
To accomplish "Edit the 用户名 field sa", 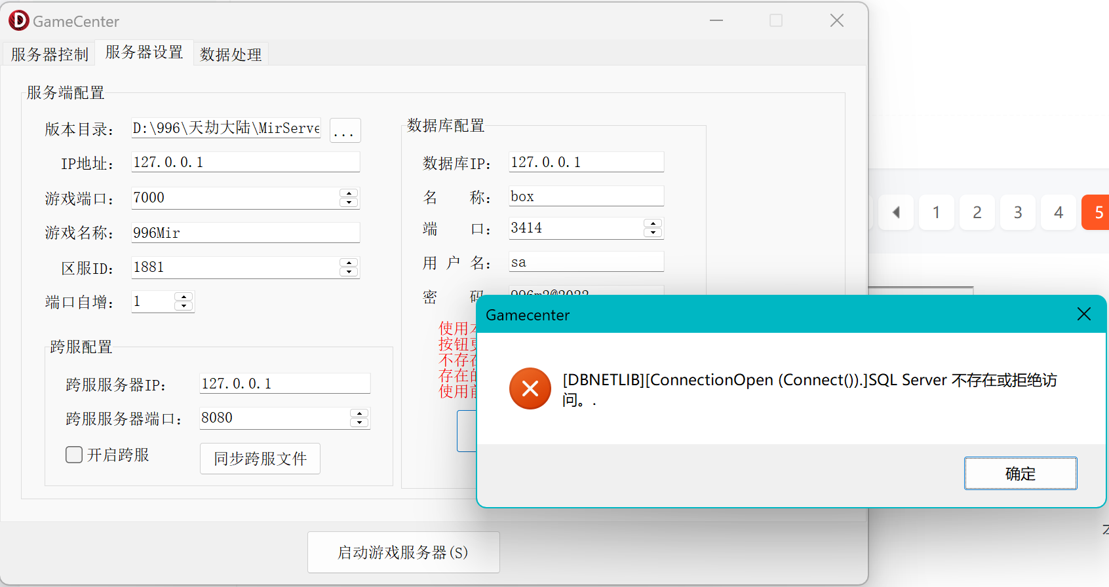I will pos(587,261).
